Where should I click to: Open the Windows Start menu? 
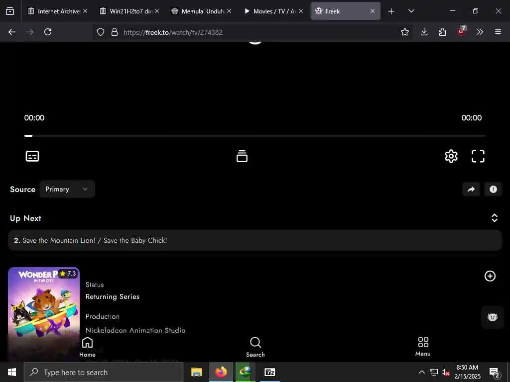[12, 372]
